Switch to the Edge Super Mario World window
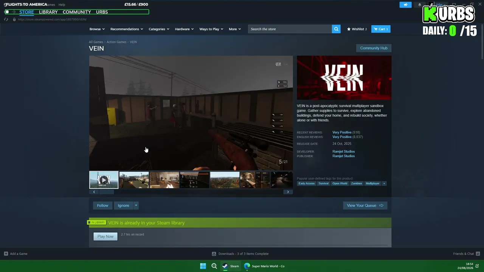The height and width of the screenshot is (272, 484). pyautogui.click(x=265, y=266)
